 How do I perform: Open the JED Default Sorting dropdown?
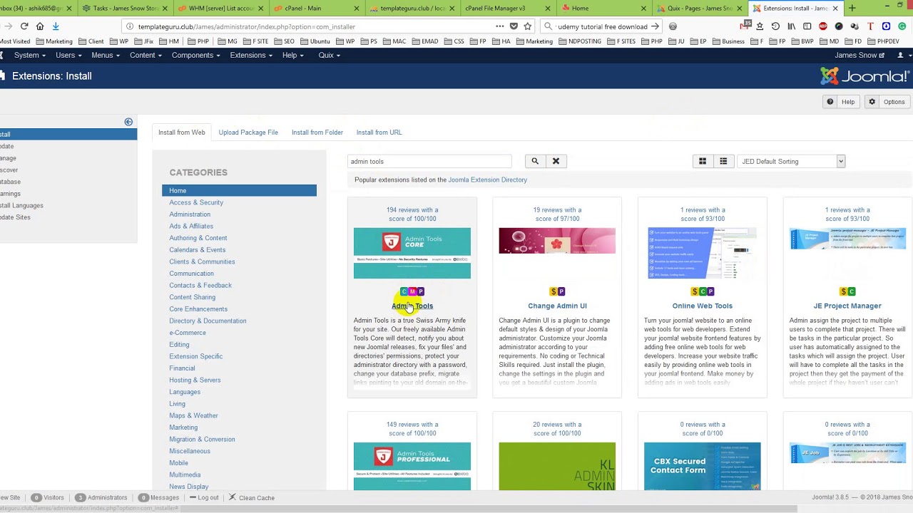(791, 161)
